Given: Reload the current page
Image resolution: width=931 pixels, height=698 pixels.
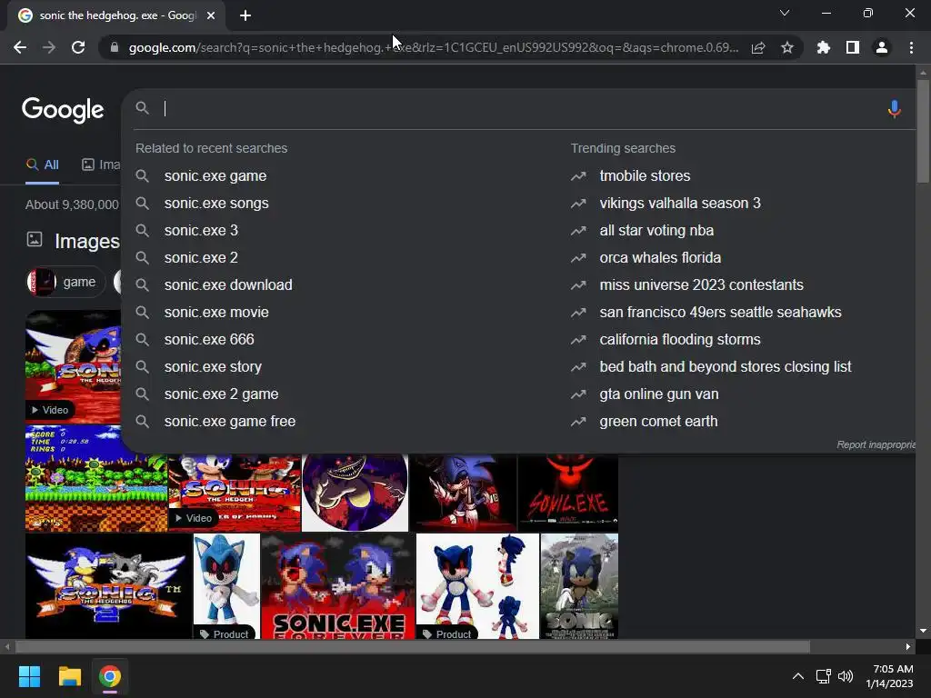Looking at the screenshot, I should 78,47.
